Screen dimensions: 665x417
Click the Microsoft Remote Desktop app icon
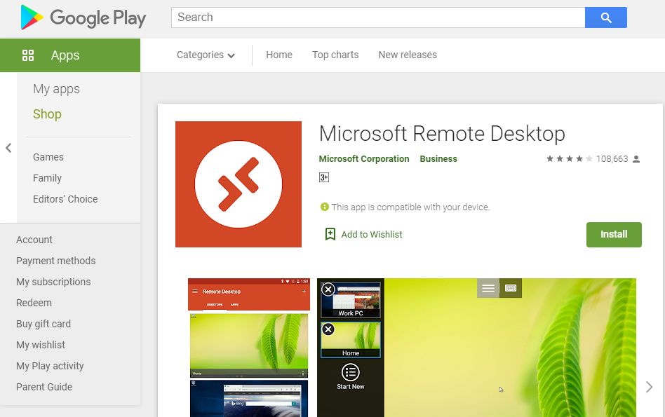239,184
